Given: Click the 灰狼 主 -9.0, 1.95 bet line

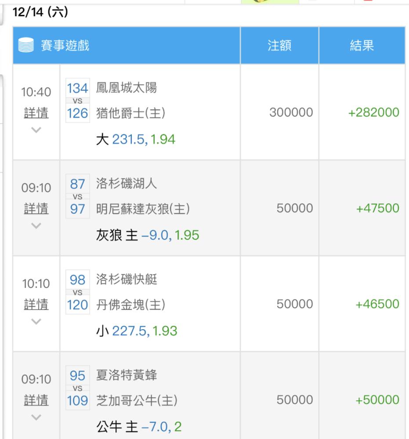Looking at the screenshot, I should point(147,235).
